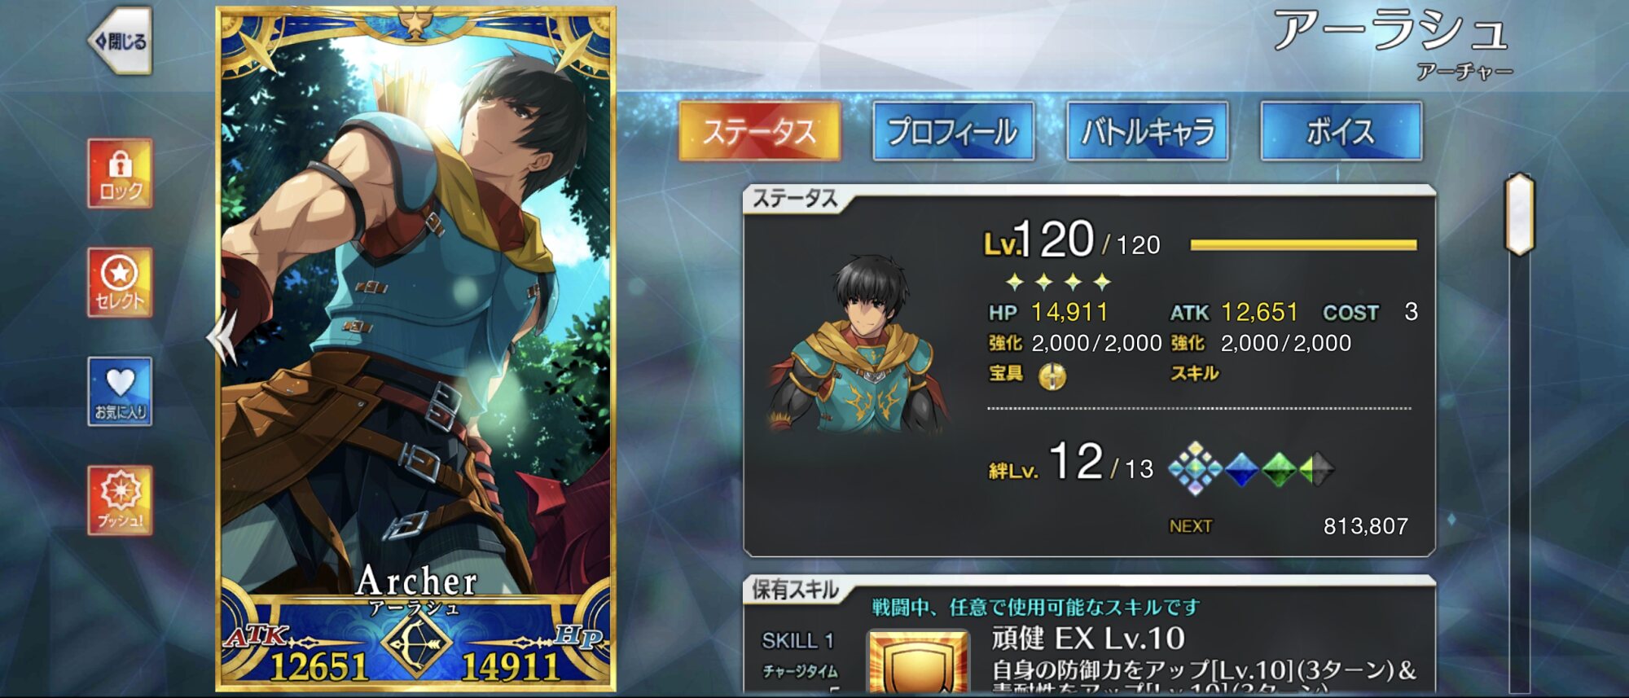The height and width of the screenshot is (698, 1629).
Task: Toggle the お気に入り favorite heart icon
Action: 121,392
